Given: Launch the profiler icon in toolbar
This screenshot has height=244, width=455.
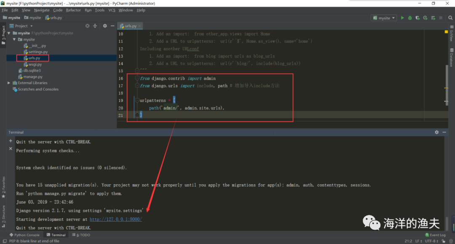Looking at the screenshot, I should point(425,18).
